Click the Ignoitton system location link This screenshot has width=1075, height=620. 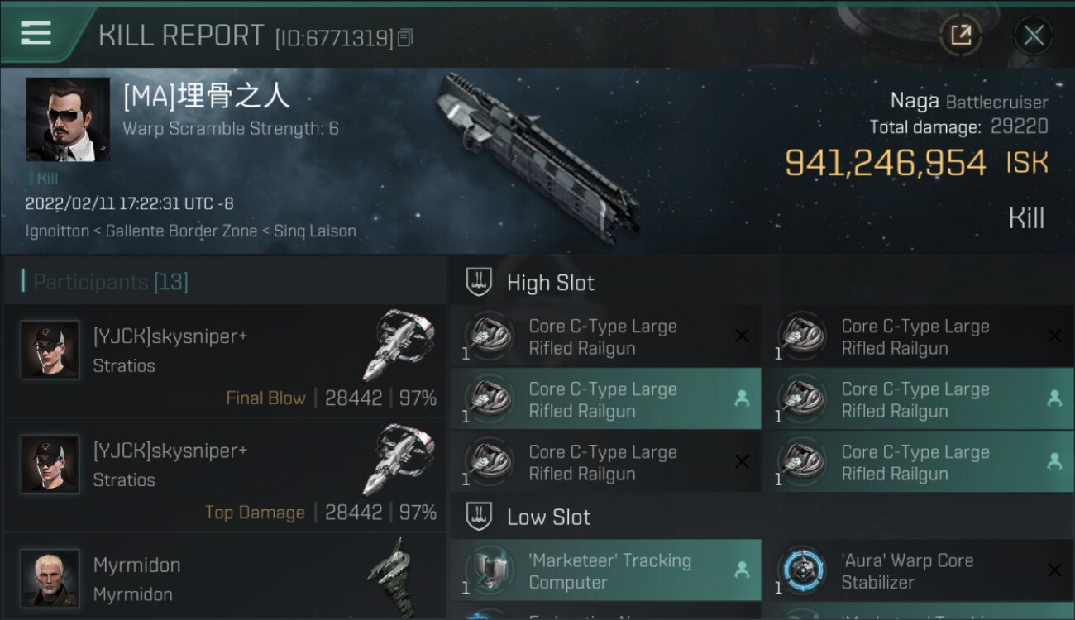[x=57, y=231]
